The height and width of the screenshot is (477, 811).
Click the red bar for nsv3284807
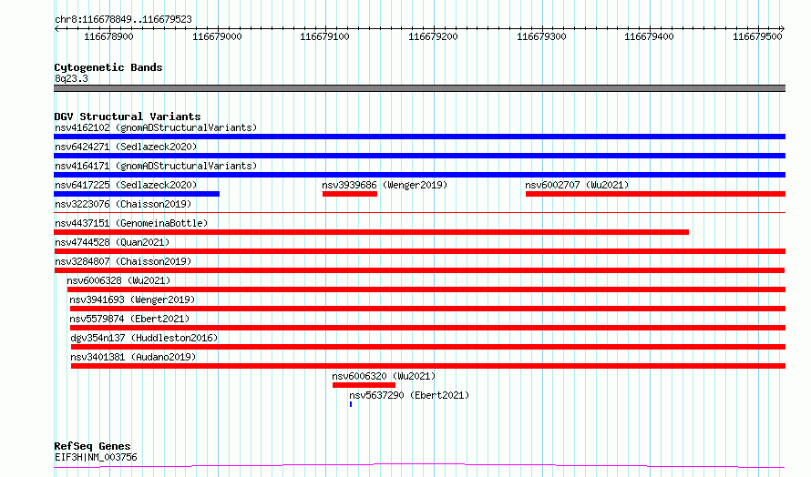419,270
